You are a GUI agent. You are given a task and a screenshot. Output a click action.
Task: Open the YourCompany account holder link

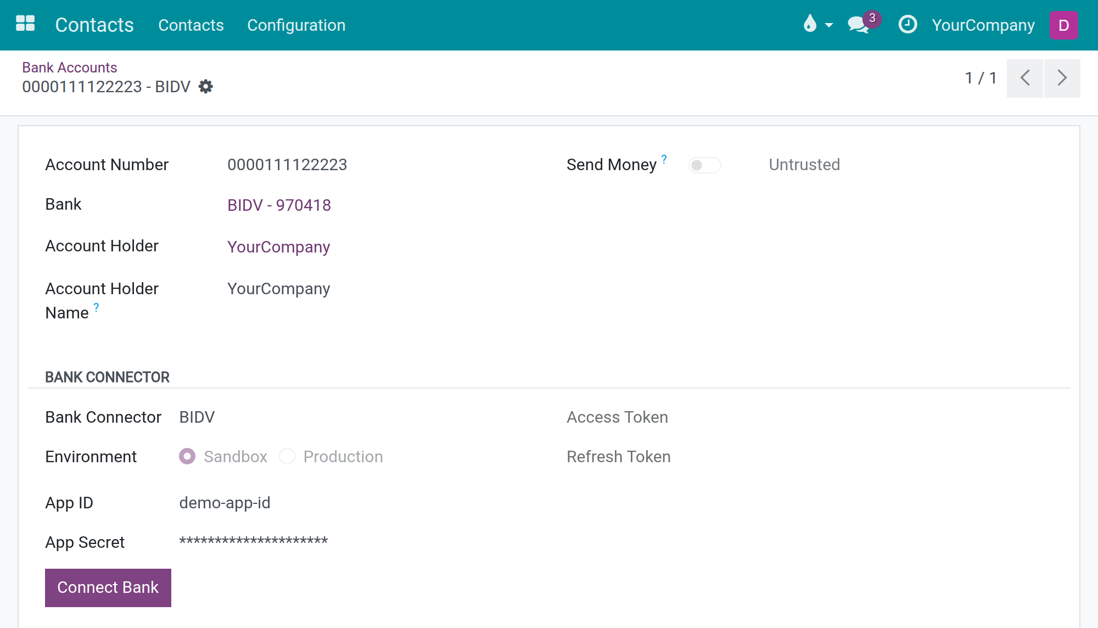pyautogui.click(x=278, y=247)
